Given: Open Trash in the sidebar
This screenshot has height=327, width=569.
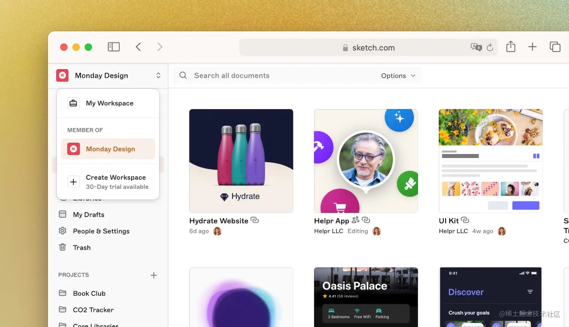Looking at the screenshot, I should click(x=82, y=248).
